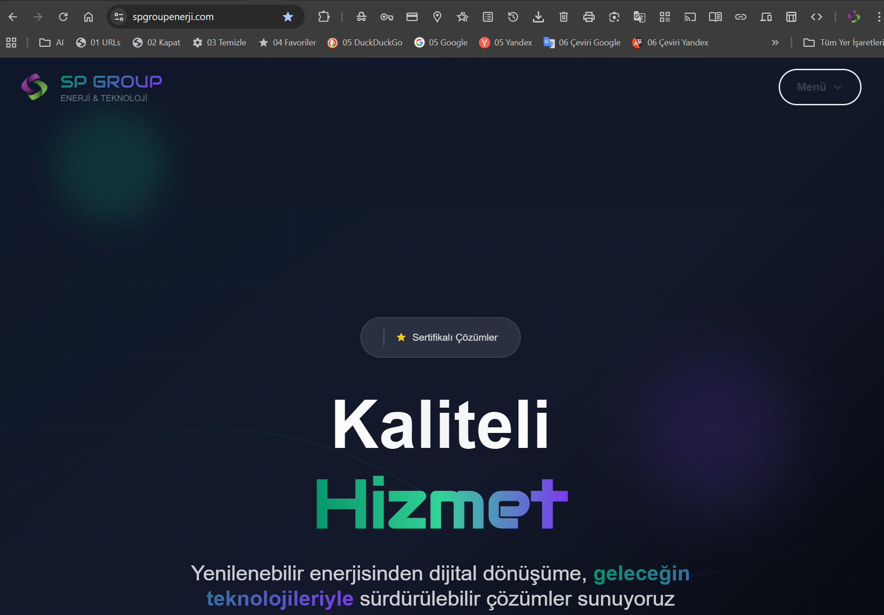Click the QR code generator icon

664,16
